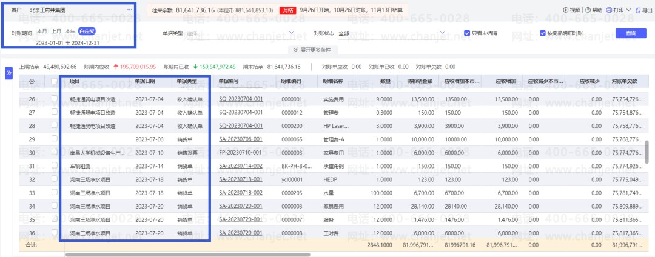Select the 本月 period tab
The width and height of the screenshot is (655, 257).
point(42,32)
